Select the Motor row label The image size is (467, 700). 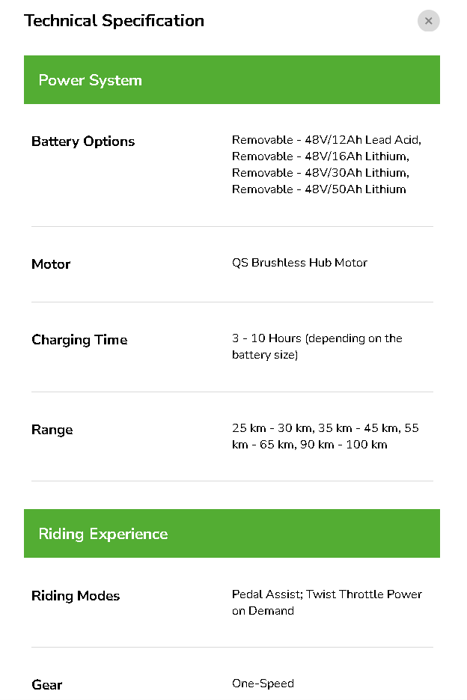(51, 264)
